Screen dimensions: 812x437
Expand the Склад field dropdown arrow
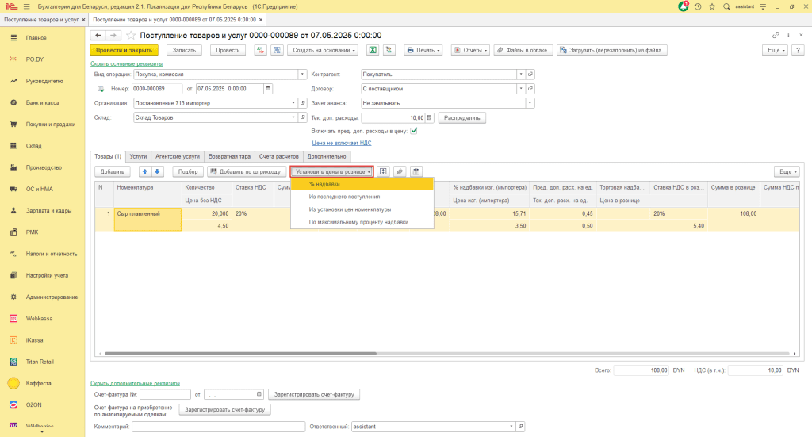pyautogui.click(x=293, y=117)
